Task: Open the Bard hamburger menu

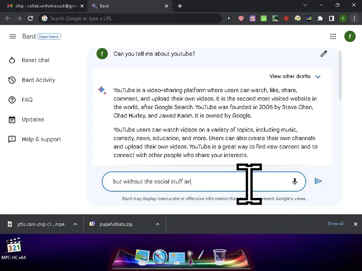Action: pos(13,36)
